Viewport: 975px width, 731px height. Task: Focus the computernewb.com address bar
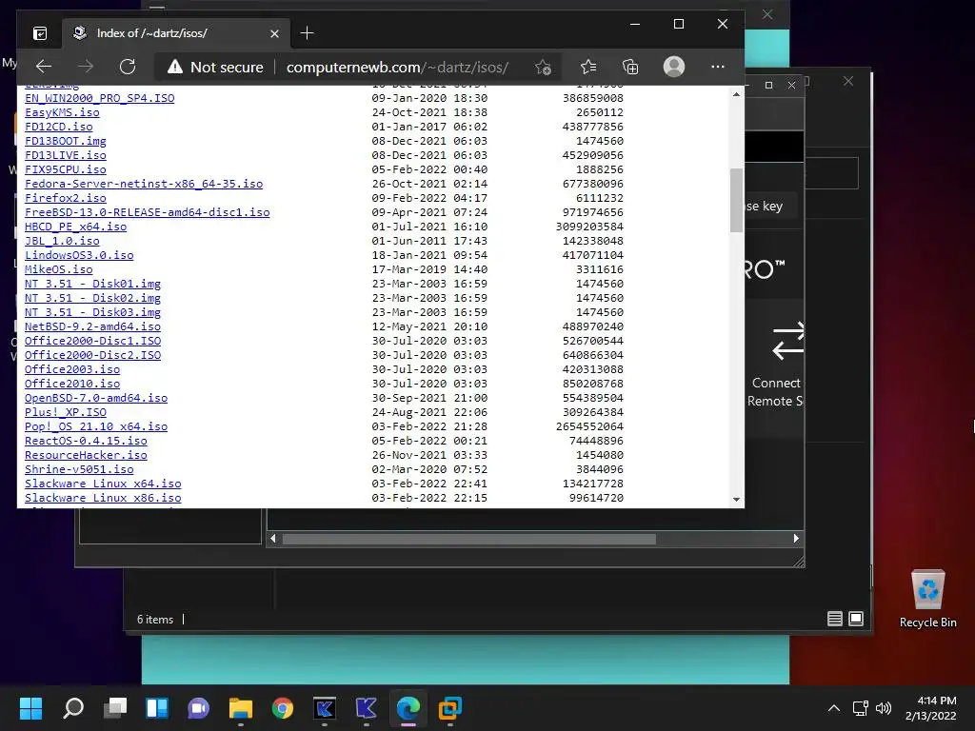click(397, 68)
